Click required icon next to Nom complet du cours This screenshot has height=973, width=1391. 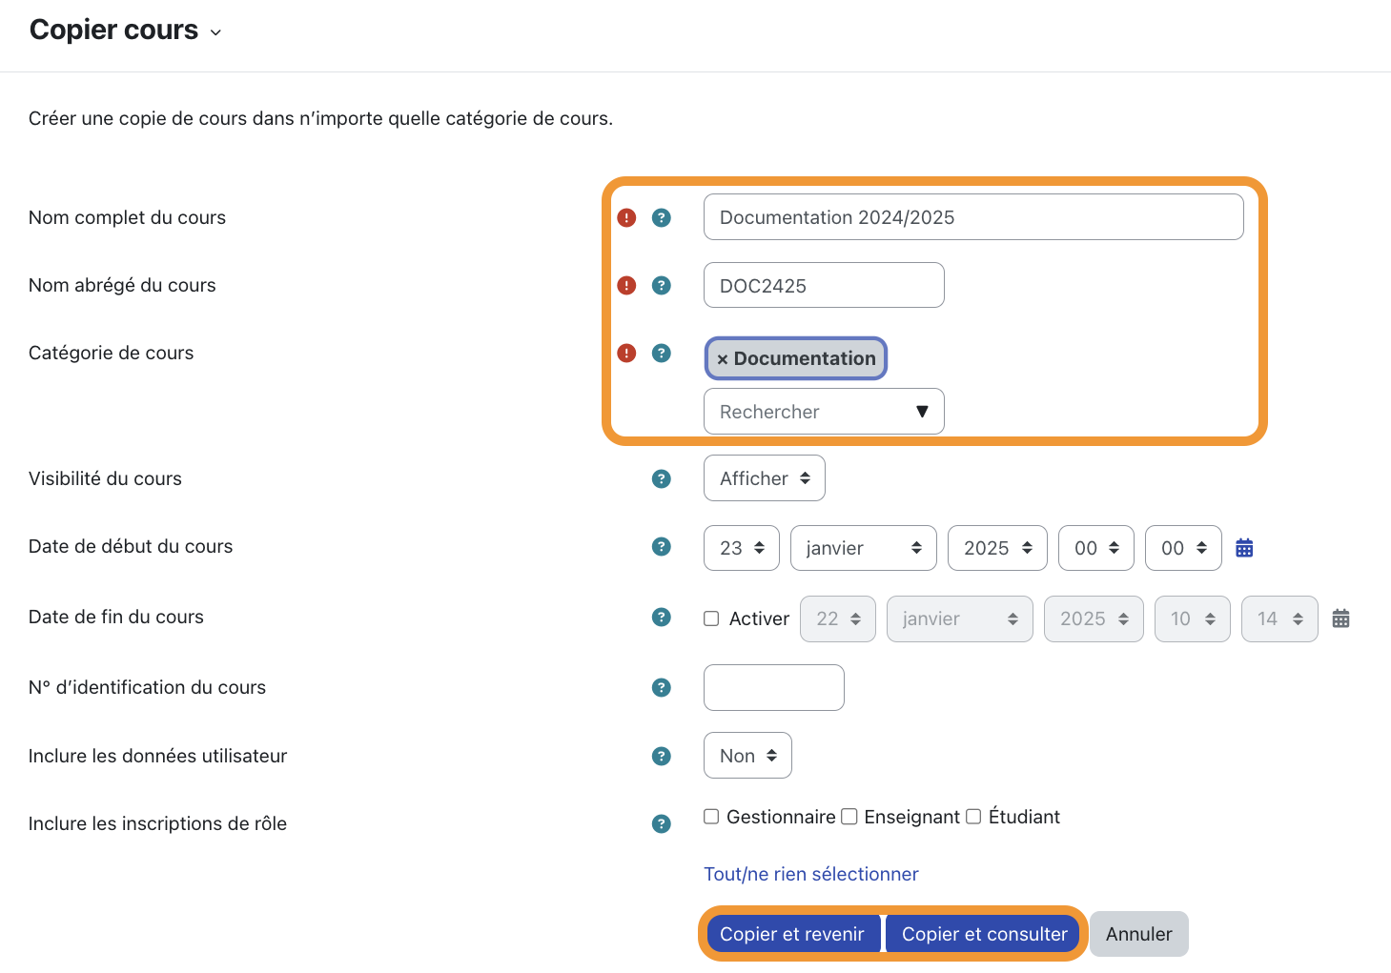(x=626, y=218)
